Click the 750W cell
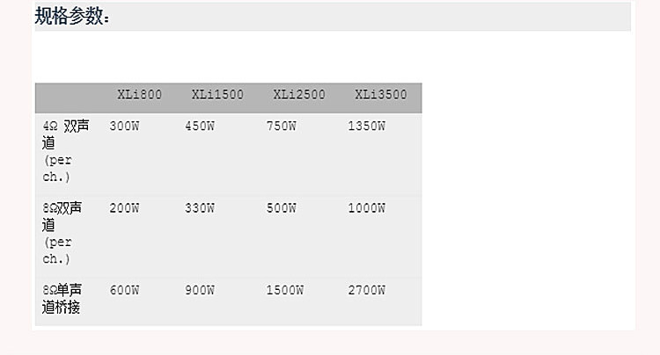The height and width of the screenshot is (355, 660). (x=281, y=127)
